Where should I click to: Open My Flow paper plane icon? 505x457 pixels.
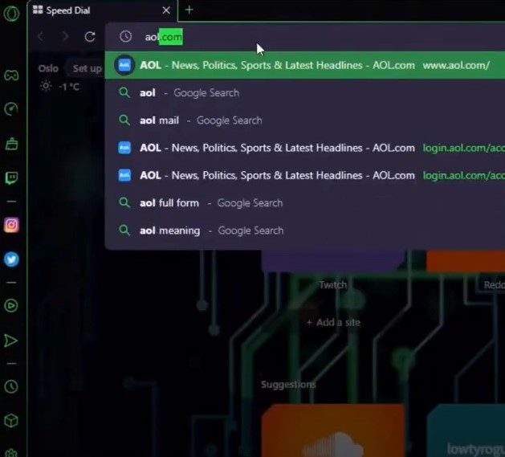click(x=10, y=341)
